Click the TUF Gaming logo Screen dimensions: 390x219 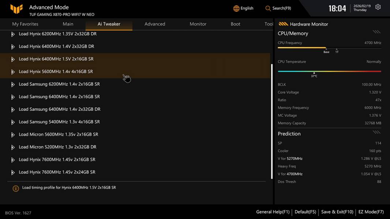[x=16, y=9]
